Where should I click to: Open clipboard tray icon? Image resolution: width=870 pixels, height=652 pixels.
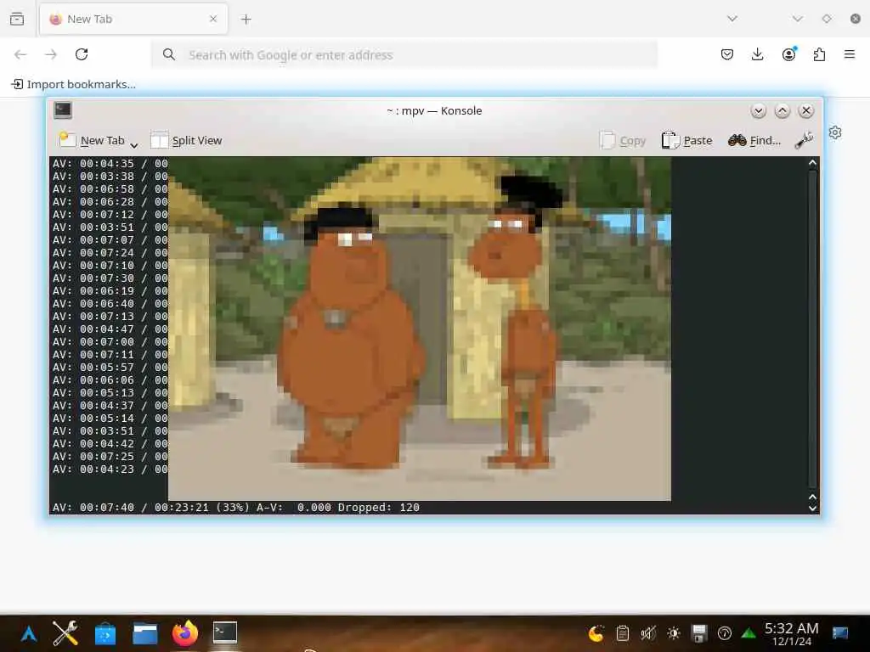[623, 633]
